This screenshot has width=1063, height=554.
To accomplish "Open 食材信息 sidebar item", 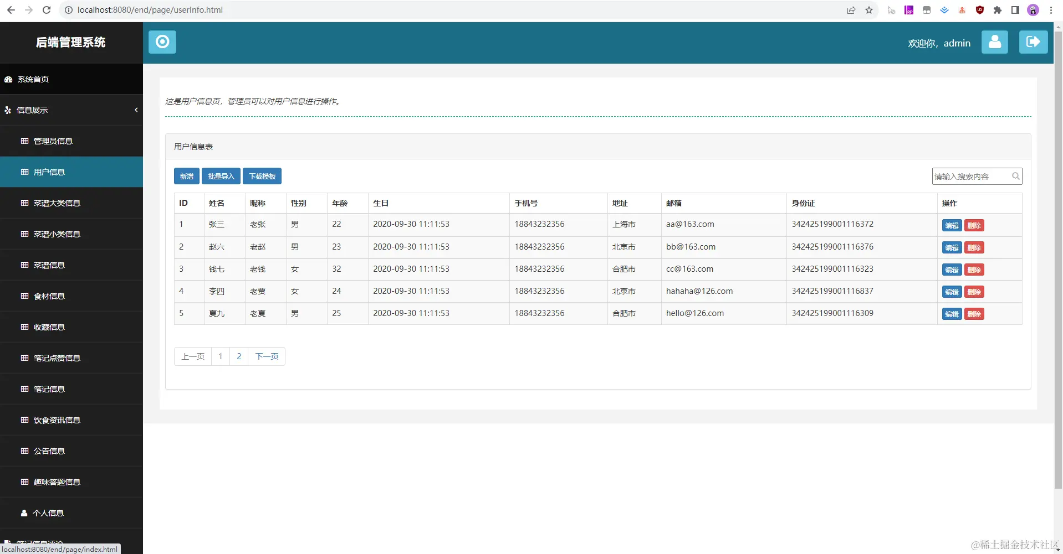I will tap(71, 296).
